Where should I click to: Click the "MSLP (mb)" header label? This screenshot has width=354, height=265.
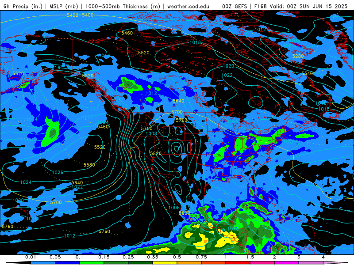(x=64, y=6)
